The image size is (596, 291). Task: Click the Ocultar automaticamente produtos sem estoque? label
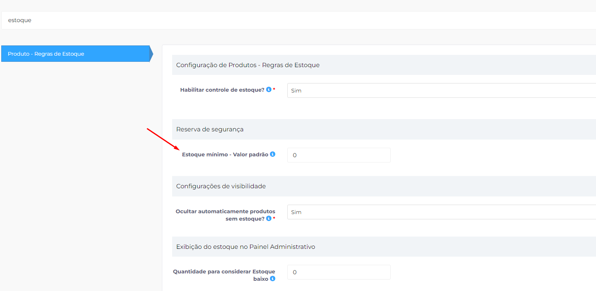(225, 215)
